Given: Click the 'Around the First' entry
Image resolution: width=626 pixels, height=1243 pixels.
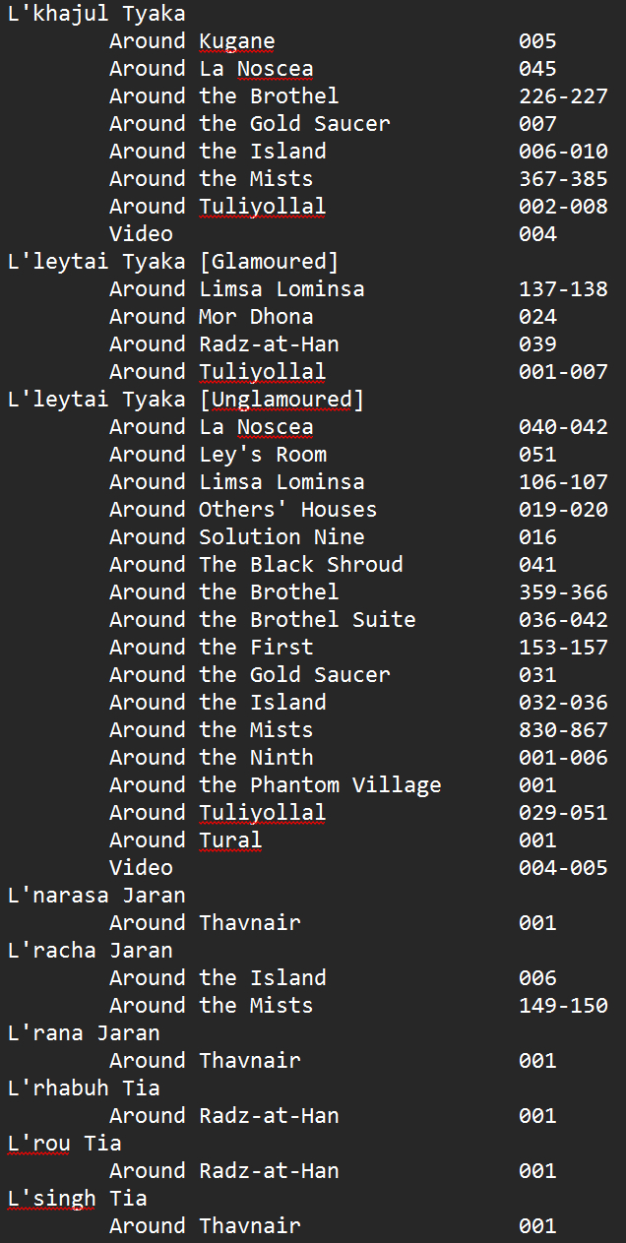Looking at the screenshot, I should click(x=211, y=648).
